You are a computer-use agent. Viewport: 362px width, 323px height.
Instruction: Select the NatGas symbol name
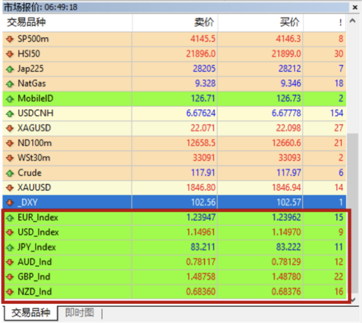[32, 84]
